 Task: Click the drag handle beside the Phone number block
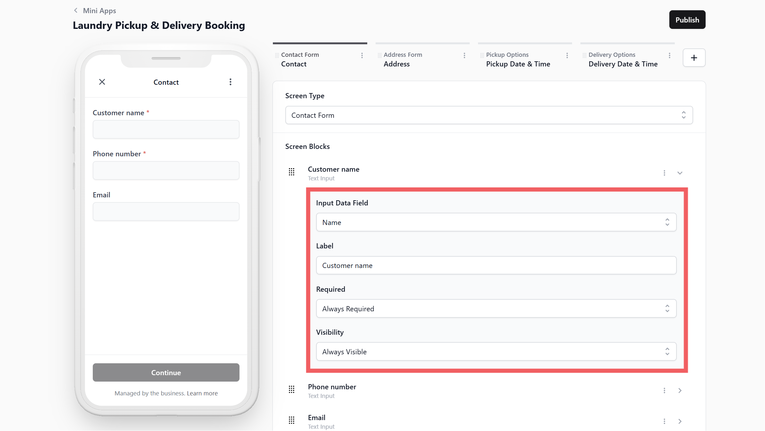click(291, 390)
